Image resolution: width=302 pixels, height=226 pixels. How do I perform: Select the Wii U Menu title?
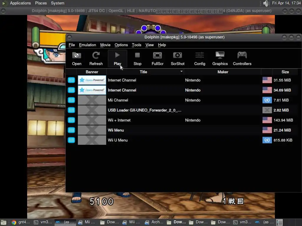(x=118, y=140)
